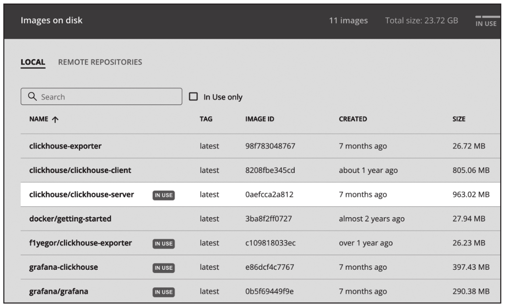Sort by the SIZE column header
This screenshot has width=505, height=307.
tap(459, 119)
